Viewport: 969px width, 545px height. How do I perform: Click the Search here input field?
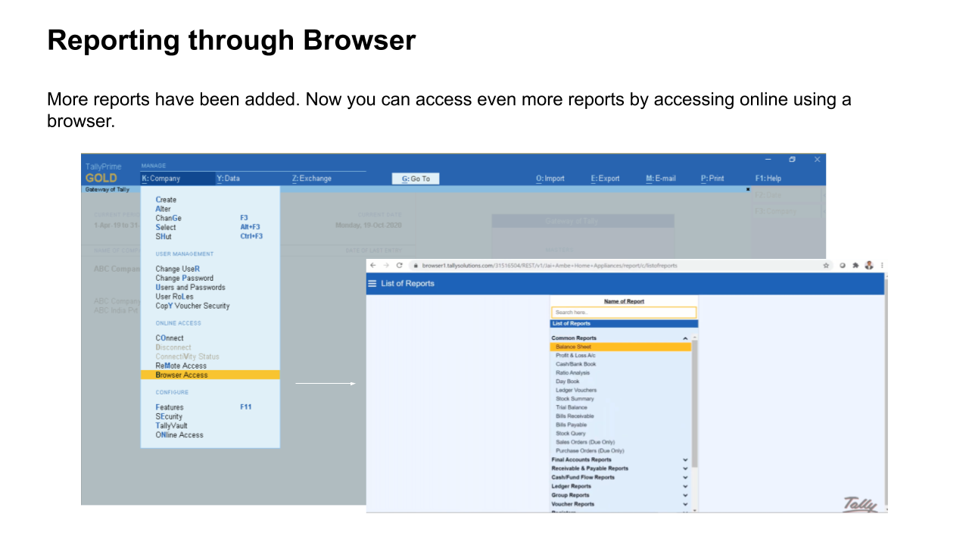[624, 312]
